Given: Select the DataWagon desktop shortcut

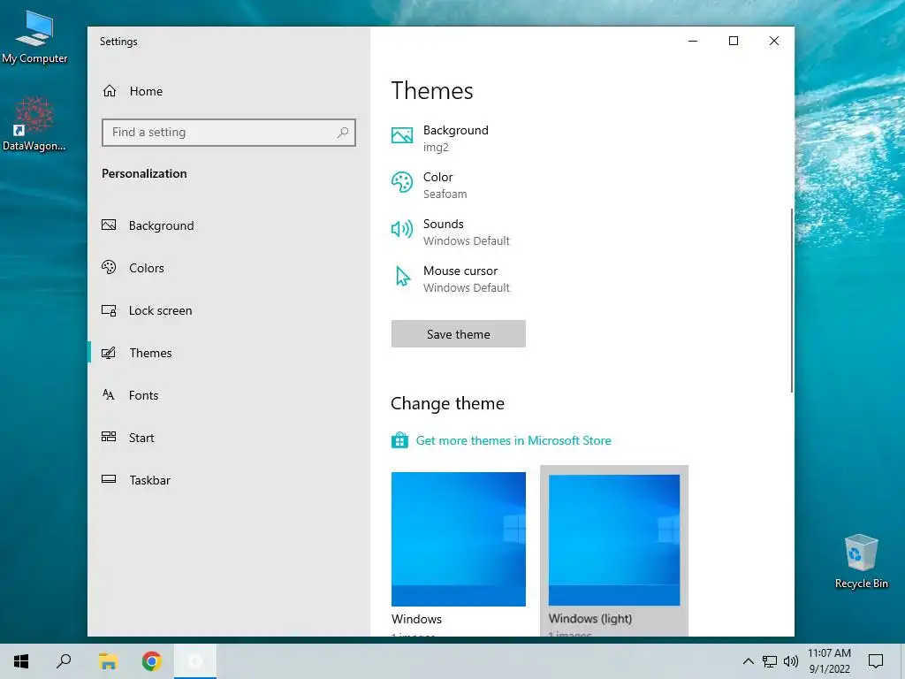Looking at the screenshot, I should [x=34, y=124].
